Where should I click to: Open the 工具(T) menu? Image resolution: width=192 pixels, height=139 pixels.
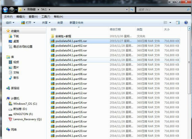tap(46, 17)
